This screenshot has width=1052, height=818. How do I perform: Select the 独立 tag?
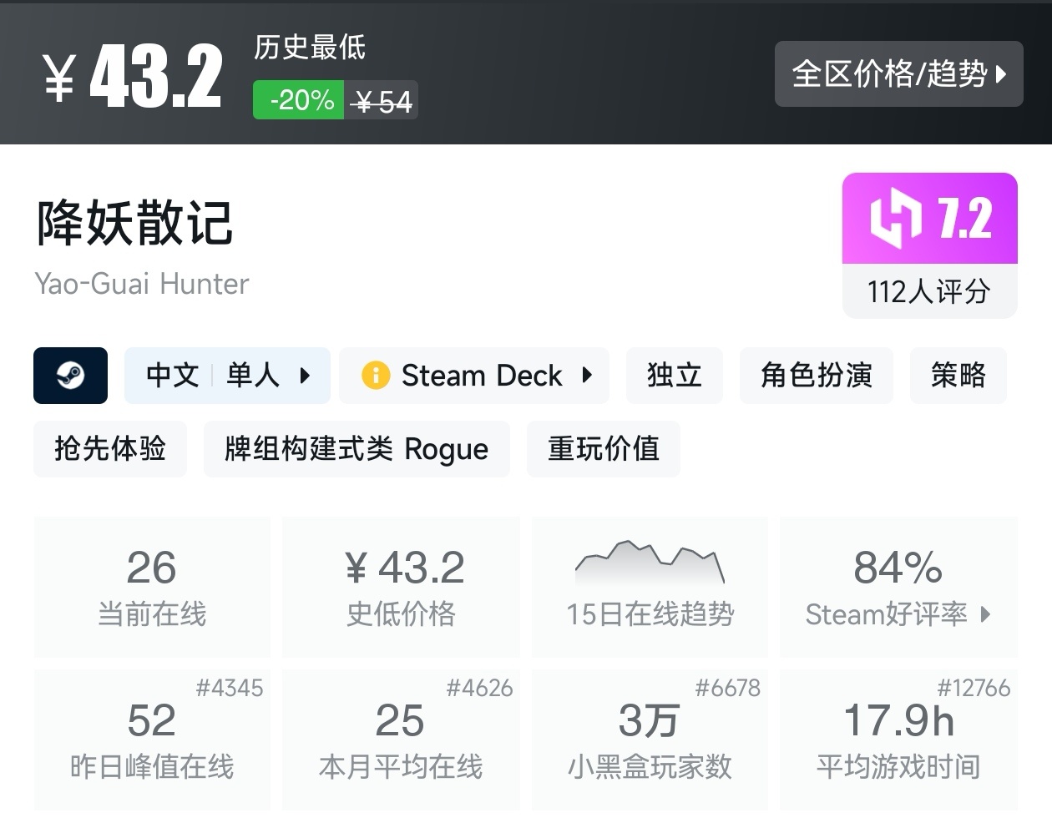click(x=674, y=376)
